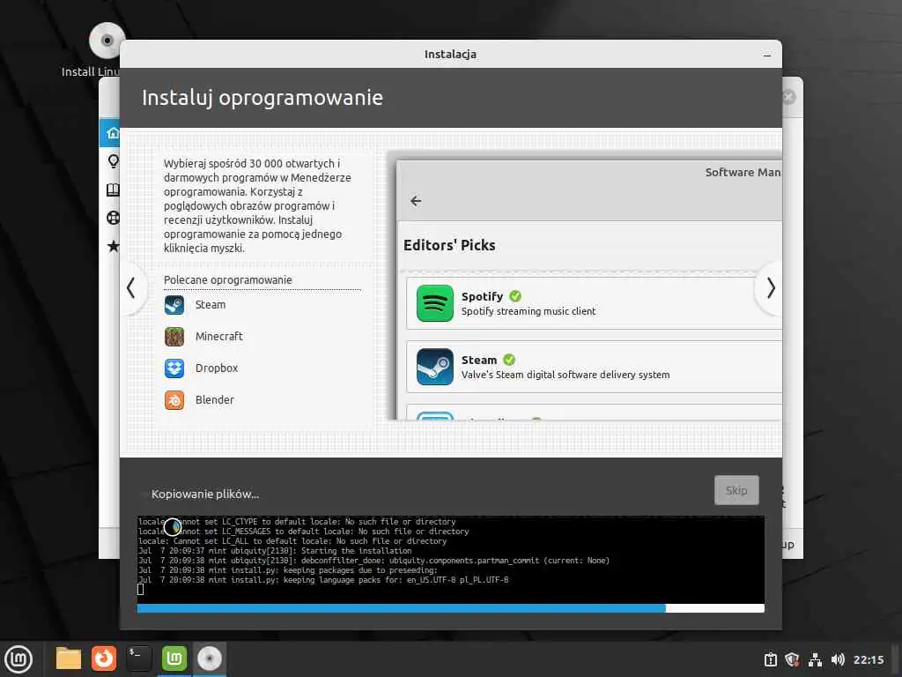Select the 'Minecraft' label text
902x677 pixels.
pos(218,336)
